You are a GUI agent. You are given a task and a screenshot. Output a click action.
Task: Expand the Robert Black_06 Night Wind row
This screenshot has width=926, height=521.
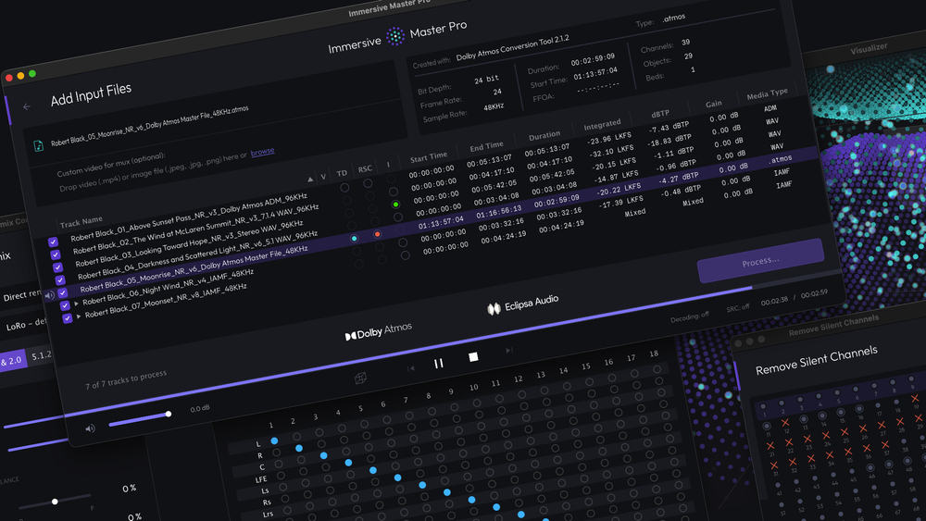pos(76,304)
